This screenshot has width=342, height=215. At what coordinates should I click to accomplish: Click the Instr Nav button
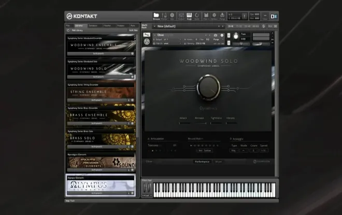pos(134,31)
